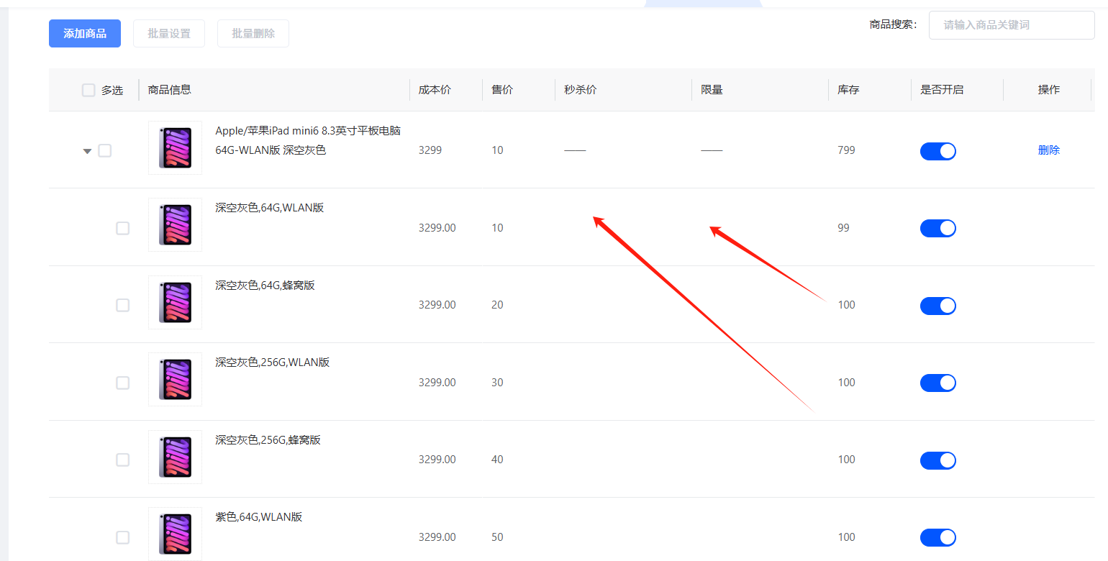Select checkbox for 深空灰色,256G,WLAN版
The height and width of the screenshot is (561, 1108).
(x=123, y=383)
